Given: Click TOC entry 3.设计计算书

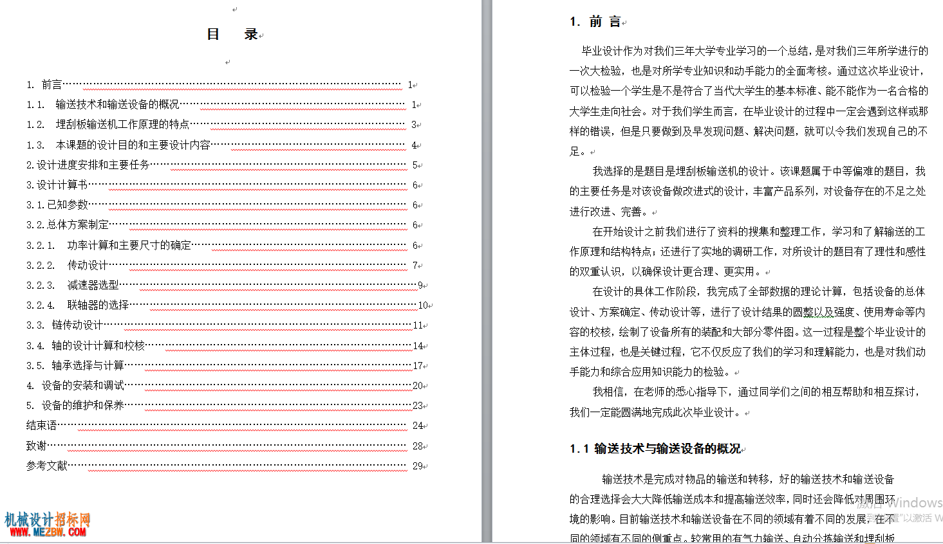Looking at the screenshot, I should [57, 185].
